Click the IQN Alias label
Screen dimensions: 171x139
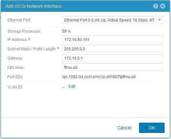pyautogui.click(x=16, y=68)
